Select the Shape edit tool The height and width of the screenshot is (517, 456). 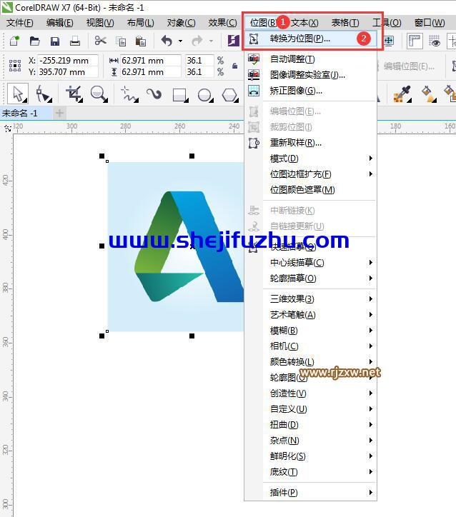click(x=44, y=94)
